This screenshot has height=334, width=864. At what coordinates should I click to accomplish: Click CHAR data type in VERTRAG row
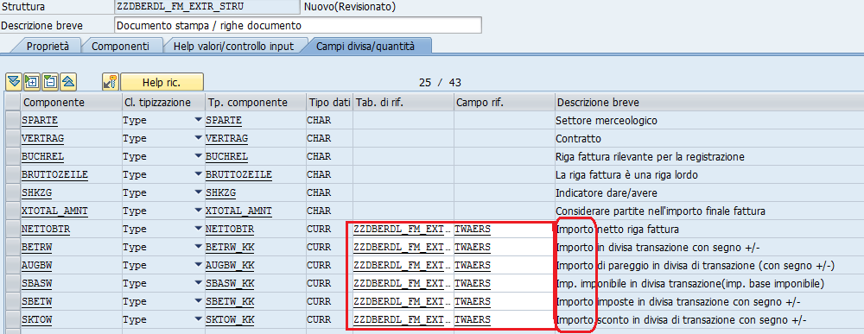[x=319, y=138]
